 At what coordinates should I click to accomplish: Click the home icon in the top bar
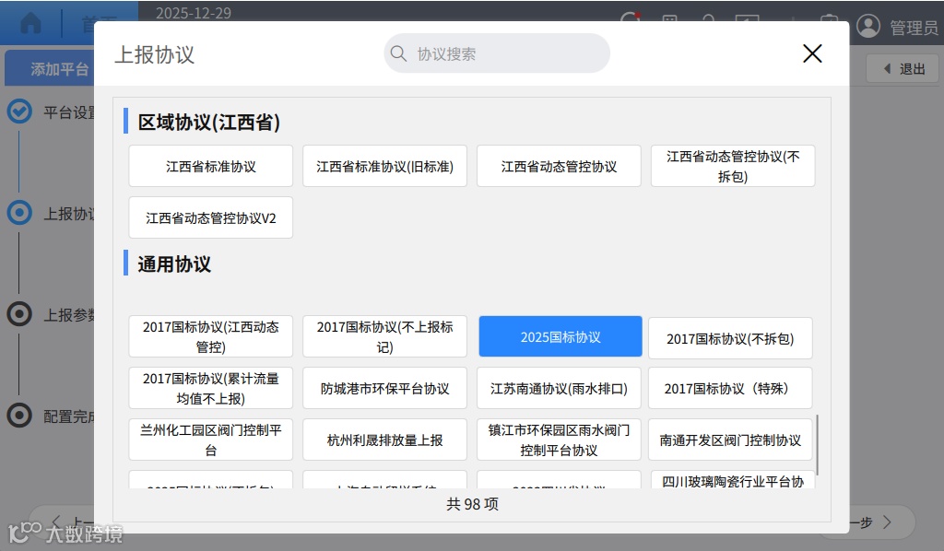pos(30,24)
